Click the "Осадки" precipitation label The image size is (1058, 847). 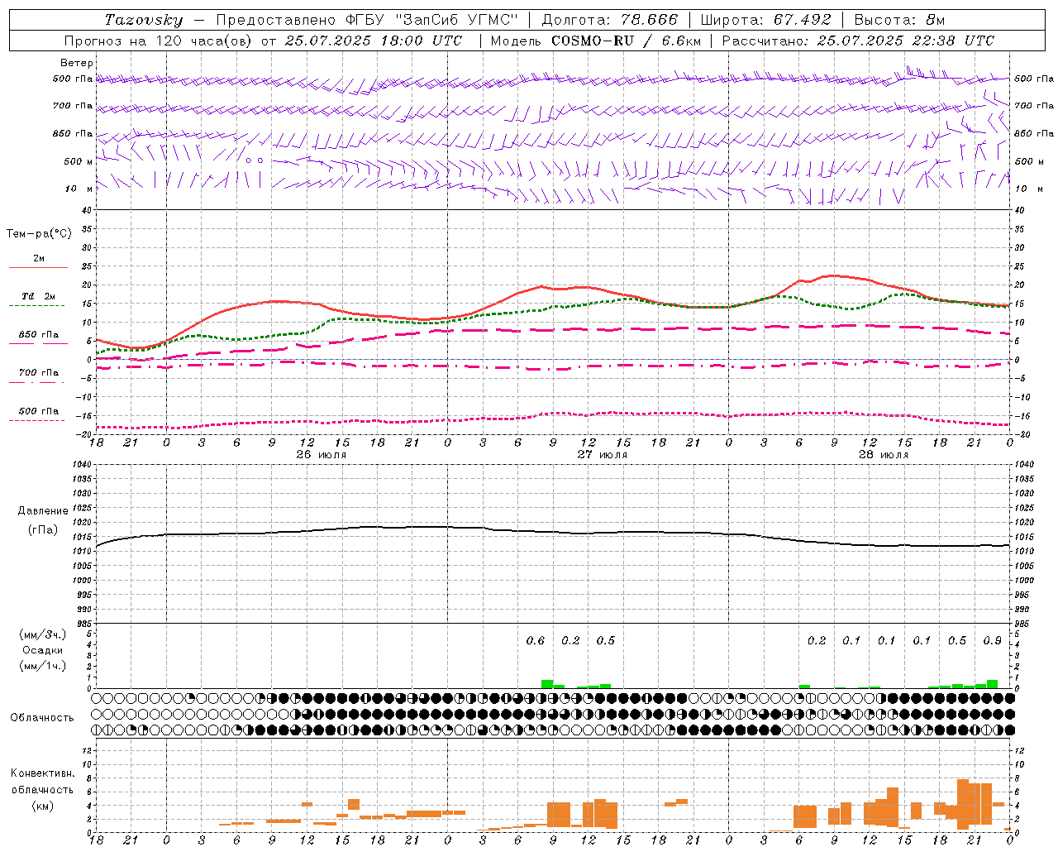point(43,650)
